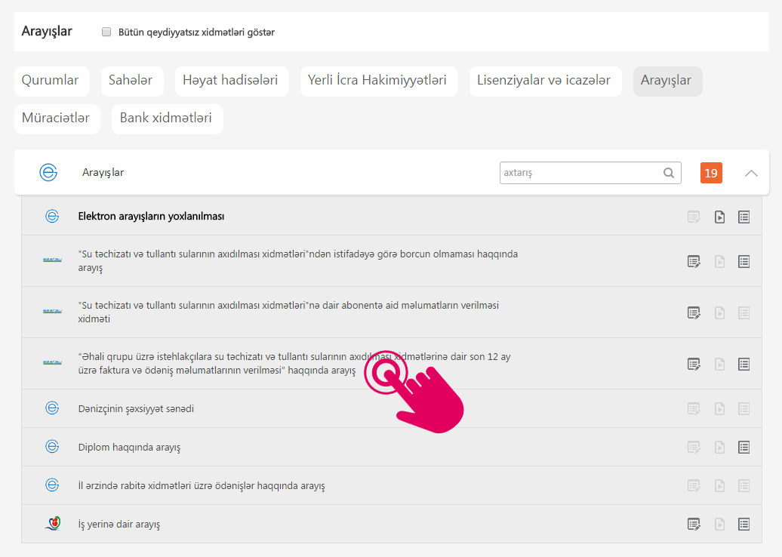Open application form icon for Əhali qrupu row
The image size is (782, 557).
click(x=694, y=364)
